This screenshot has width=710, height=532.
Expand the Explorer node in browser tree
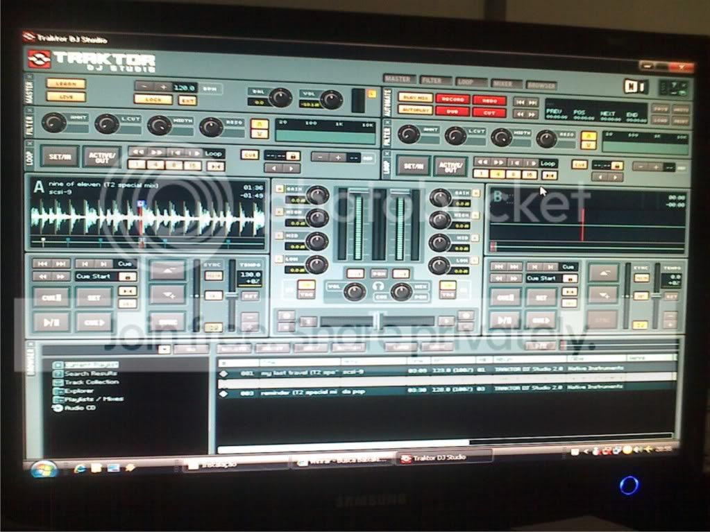pos(58,391)
